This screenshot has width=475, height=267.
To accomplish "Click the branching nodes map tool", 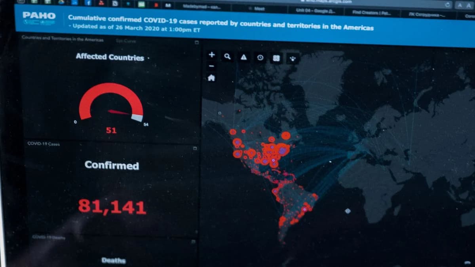I will click(x=293, y=59).
